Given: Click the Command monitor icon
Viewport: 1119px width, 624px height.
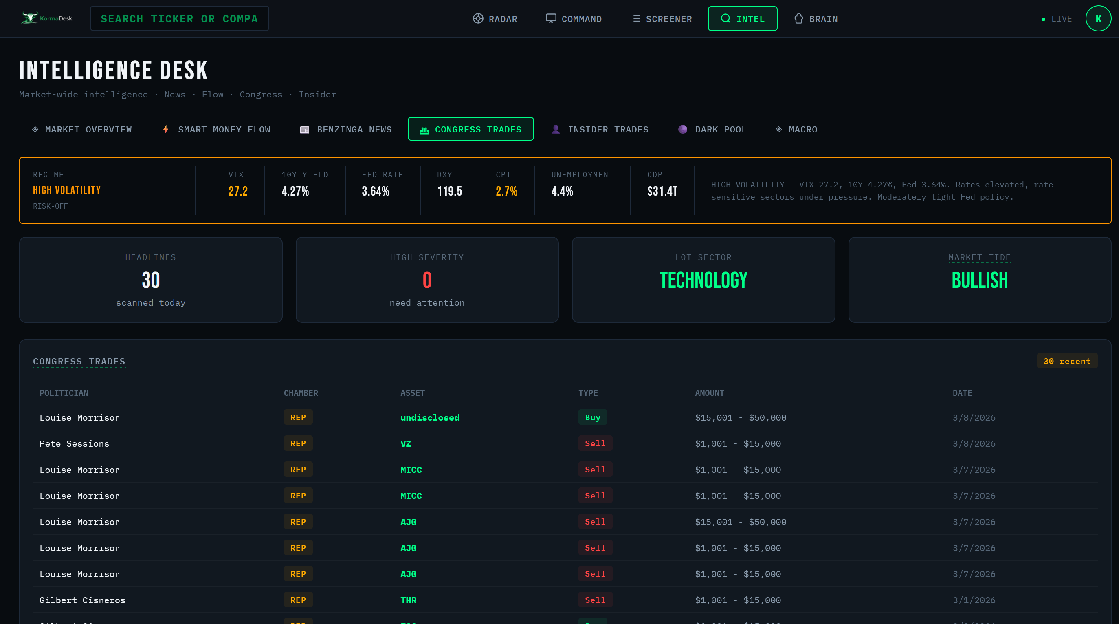Looking at the screenshot, I should tap(551, 19).
